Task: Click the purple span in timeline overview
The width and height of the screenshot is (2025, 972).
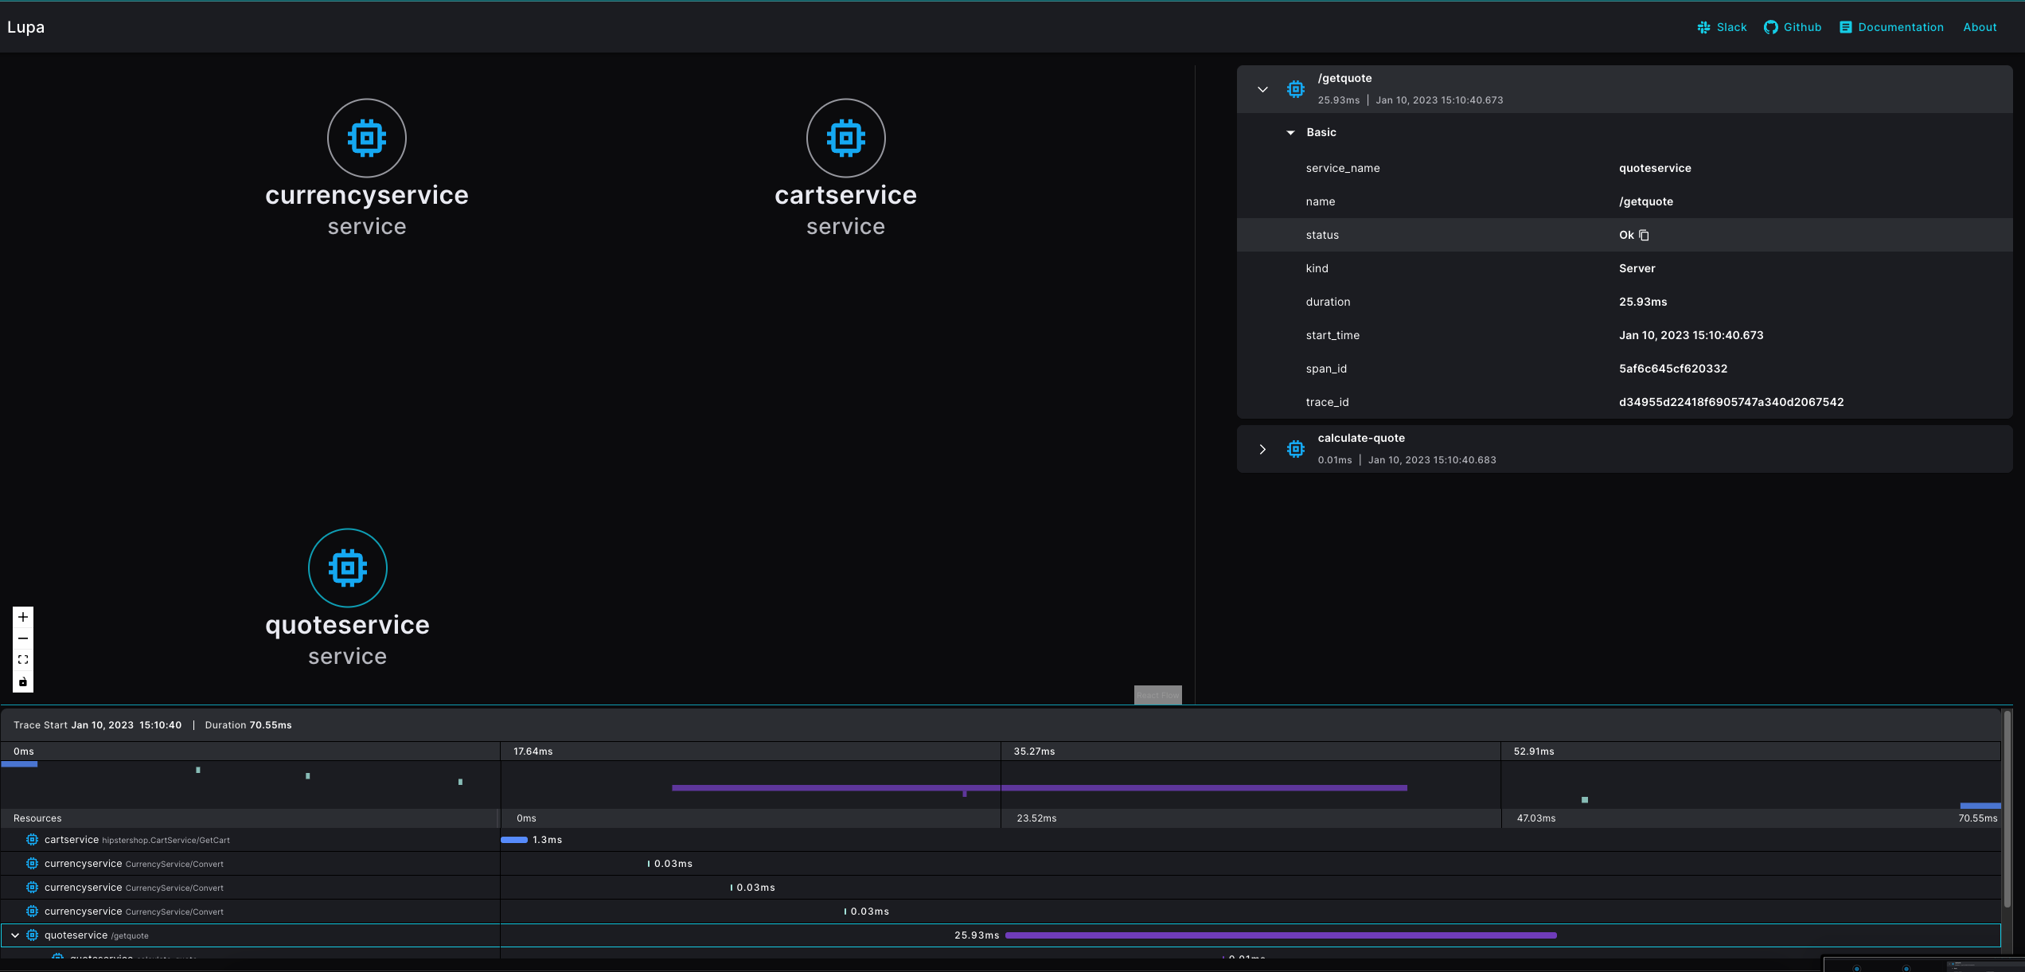Action: pyautogui.click(x=1040, y=787)
